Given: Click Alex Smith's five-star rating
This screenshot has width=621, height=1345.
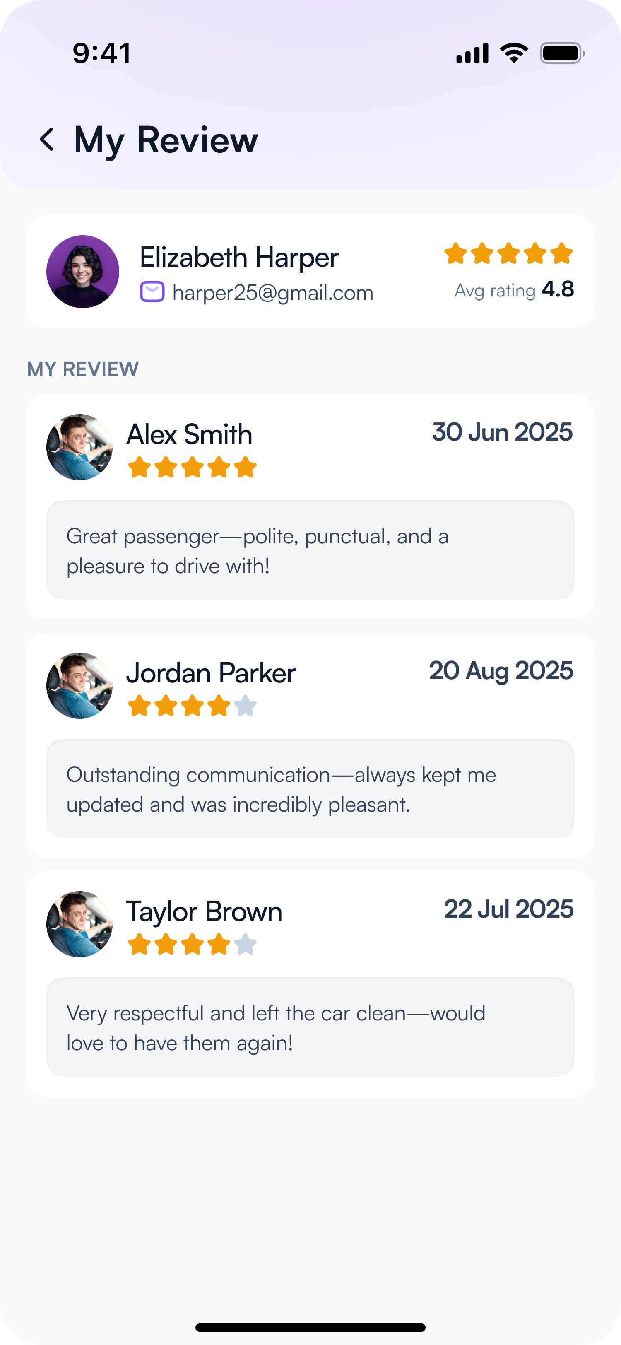Looking at the screenshot, I should click(x=192, y=467).
